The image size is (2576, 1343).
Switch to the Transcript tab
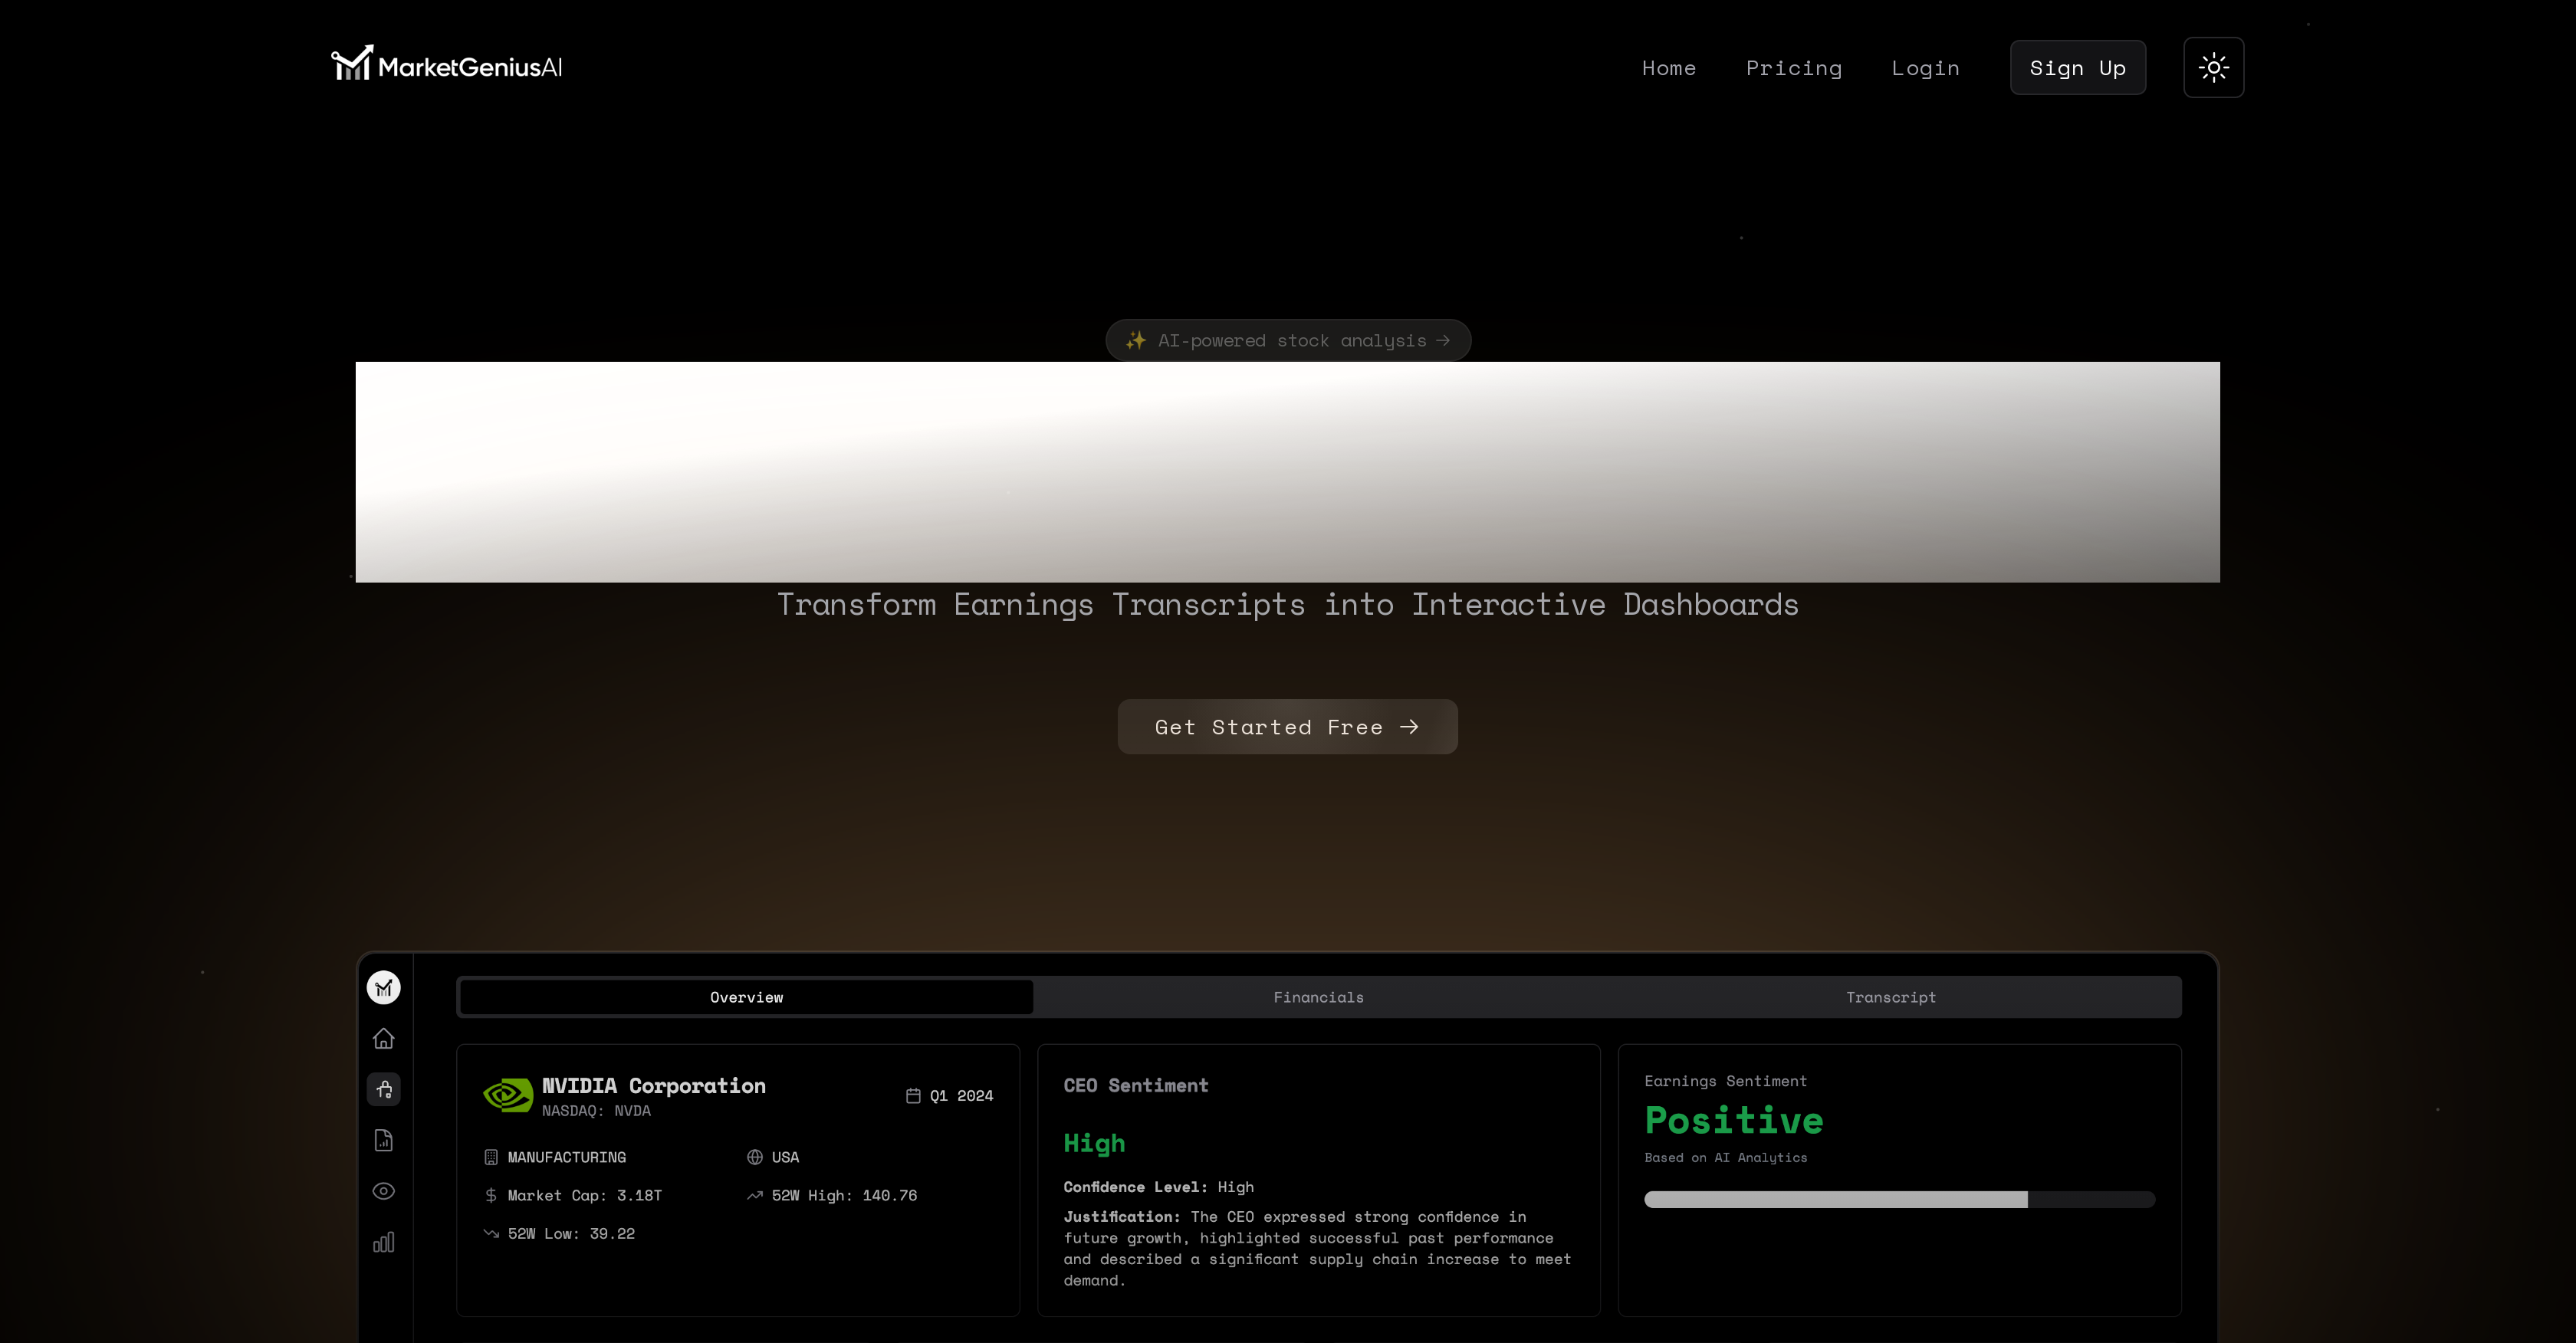click(x=1890, y=997)
